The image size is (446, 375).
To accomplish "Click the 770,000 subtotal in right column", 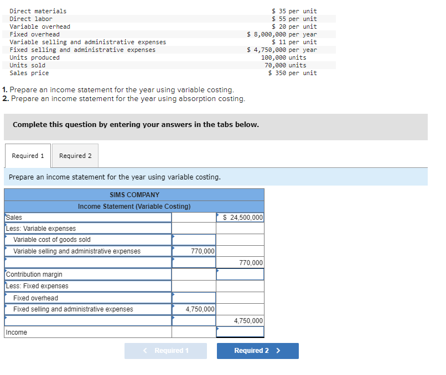I will pos(241,263).
